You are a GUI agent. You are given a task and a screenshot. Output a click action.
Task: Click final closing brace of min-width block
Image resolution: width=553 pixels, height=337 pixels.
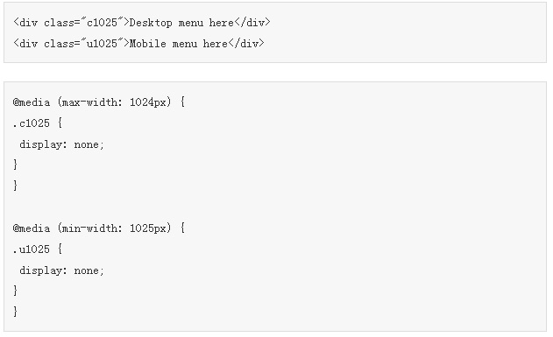[15, 312]
